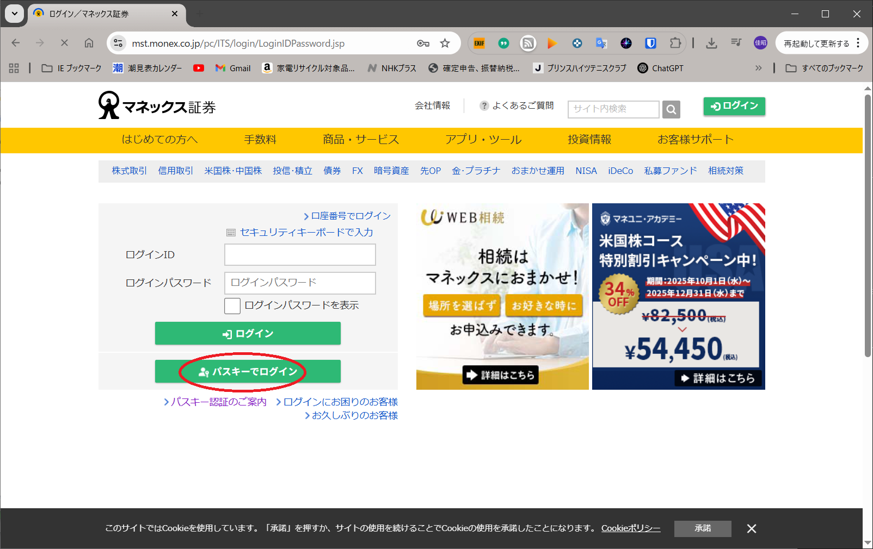Click the ログインID input field
The height and width of the screenshot is (549, 873).
300,254
